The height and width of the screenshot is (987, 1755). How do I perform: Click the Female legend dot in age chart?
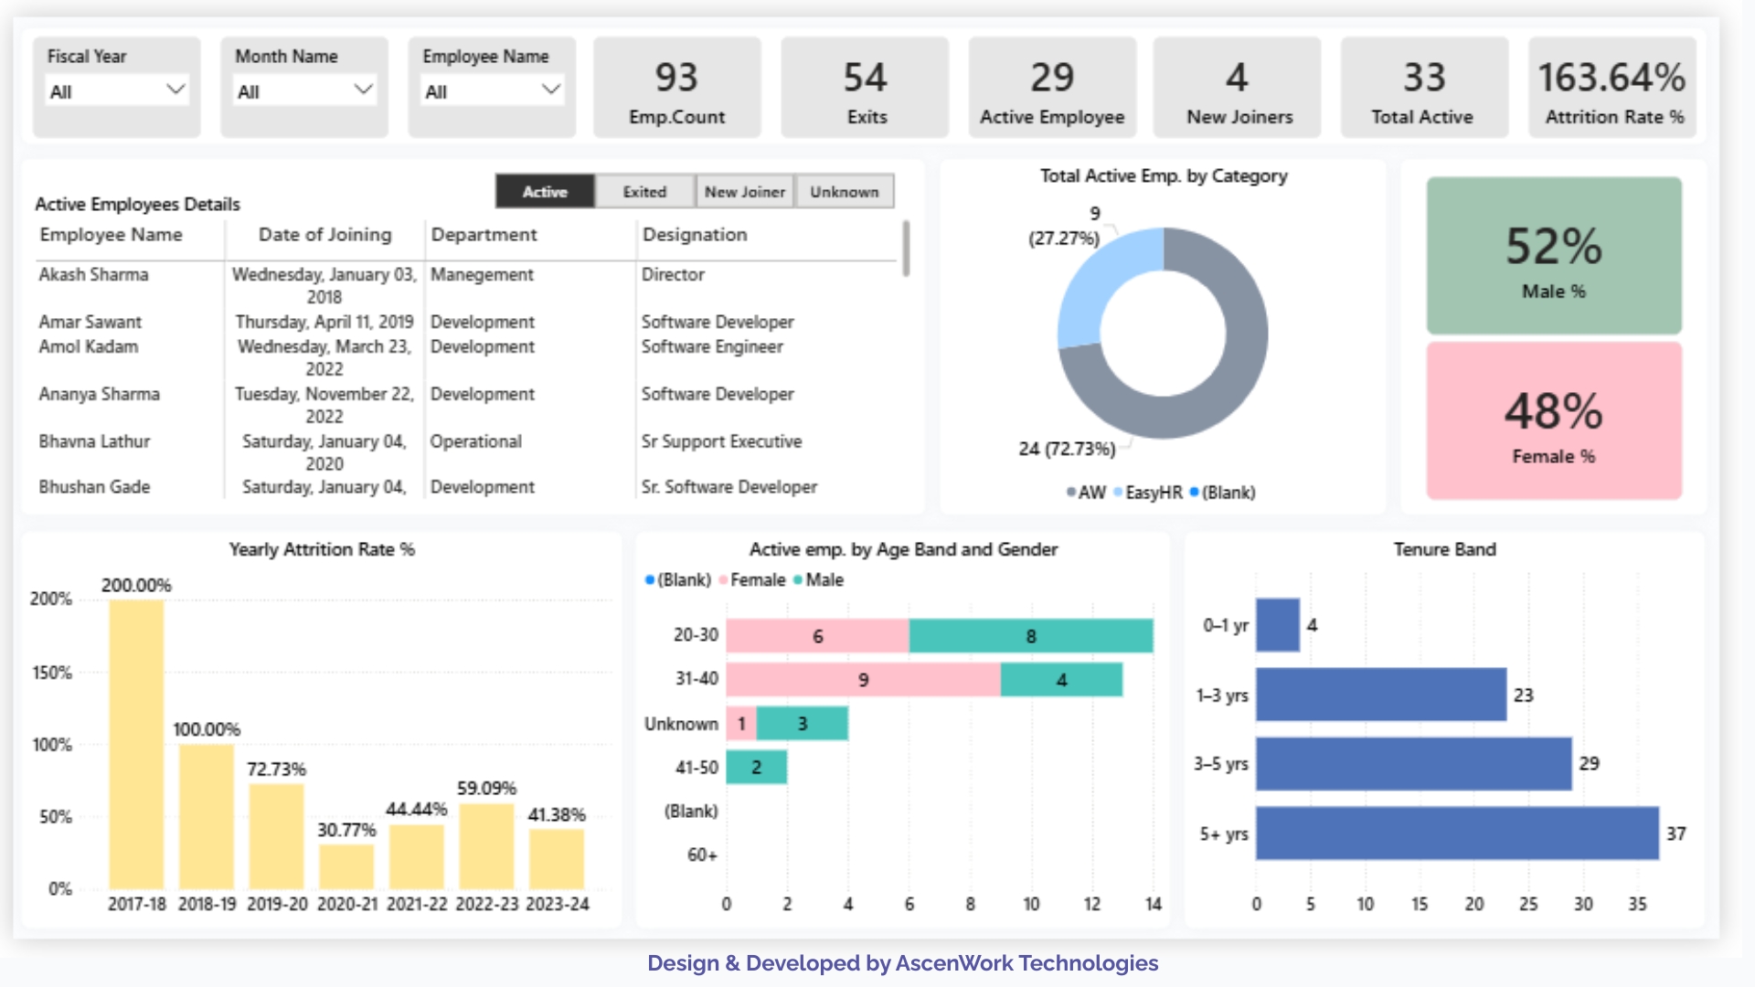pyautogui.click(x=724, y=580)
